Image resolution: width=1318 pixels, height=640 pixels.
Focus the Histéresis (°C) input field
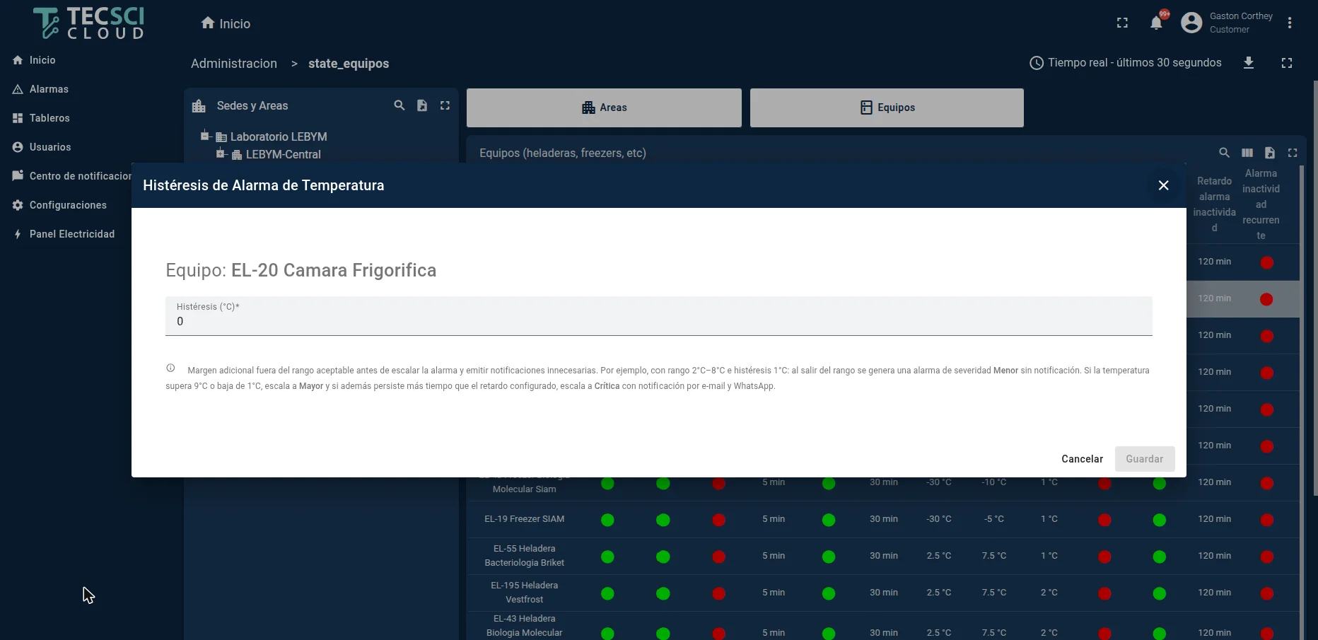click(x=659, y=316)
